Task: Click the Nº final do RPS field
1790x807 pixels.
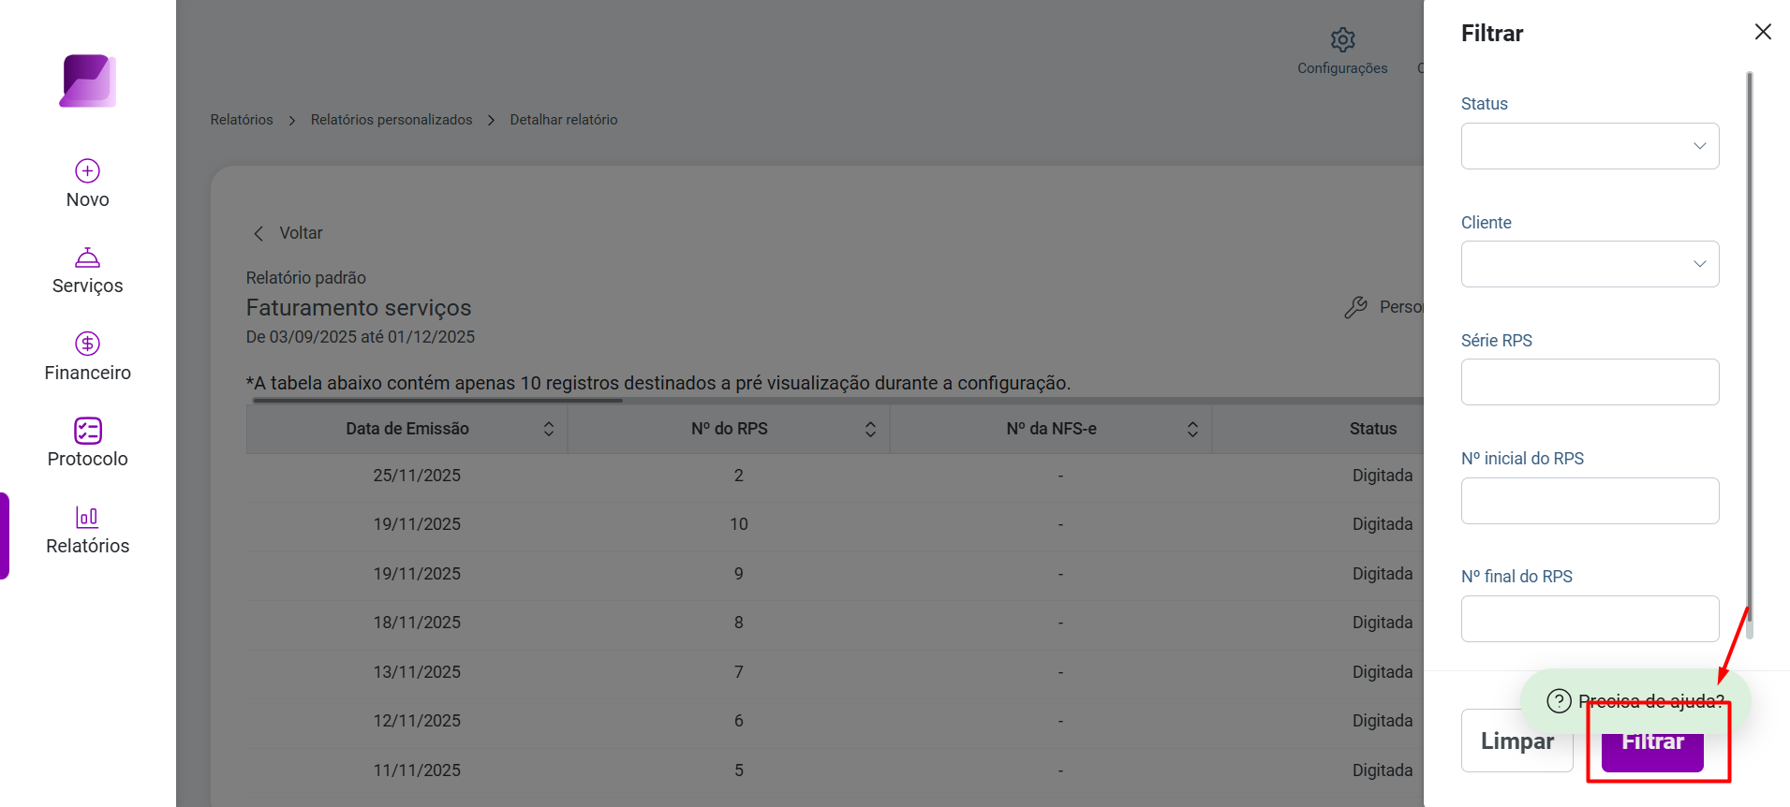Action: pos(1590,619)
